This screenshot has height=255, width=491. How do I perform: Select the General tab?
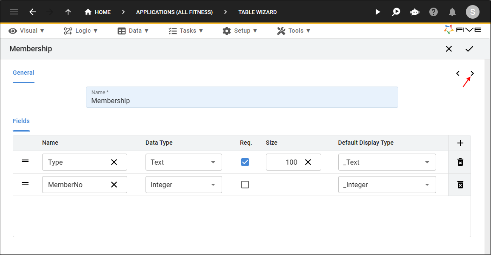coord(23,73)
